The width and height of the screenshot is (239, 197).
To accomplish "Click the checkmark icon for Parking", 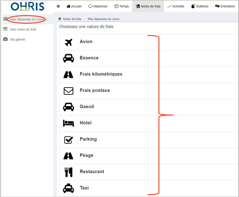I will pos(68,140).
